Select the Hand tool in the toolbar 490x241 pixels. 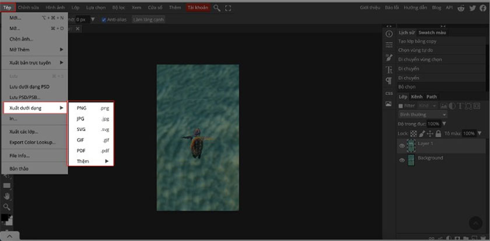[7, 196]
